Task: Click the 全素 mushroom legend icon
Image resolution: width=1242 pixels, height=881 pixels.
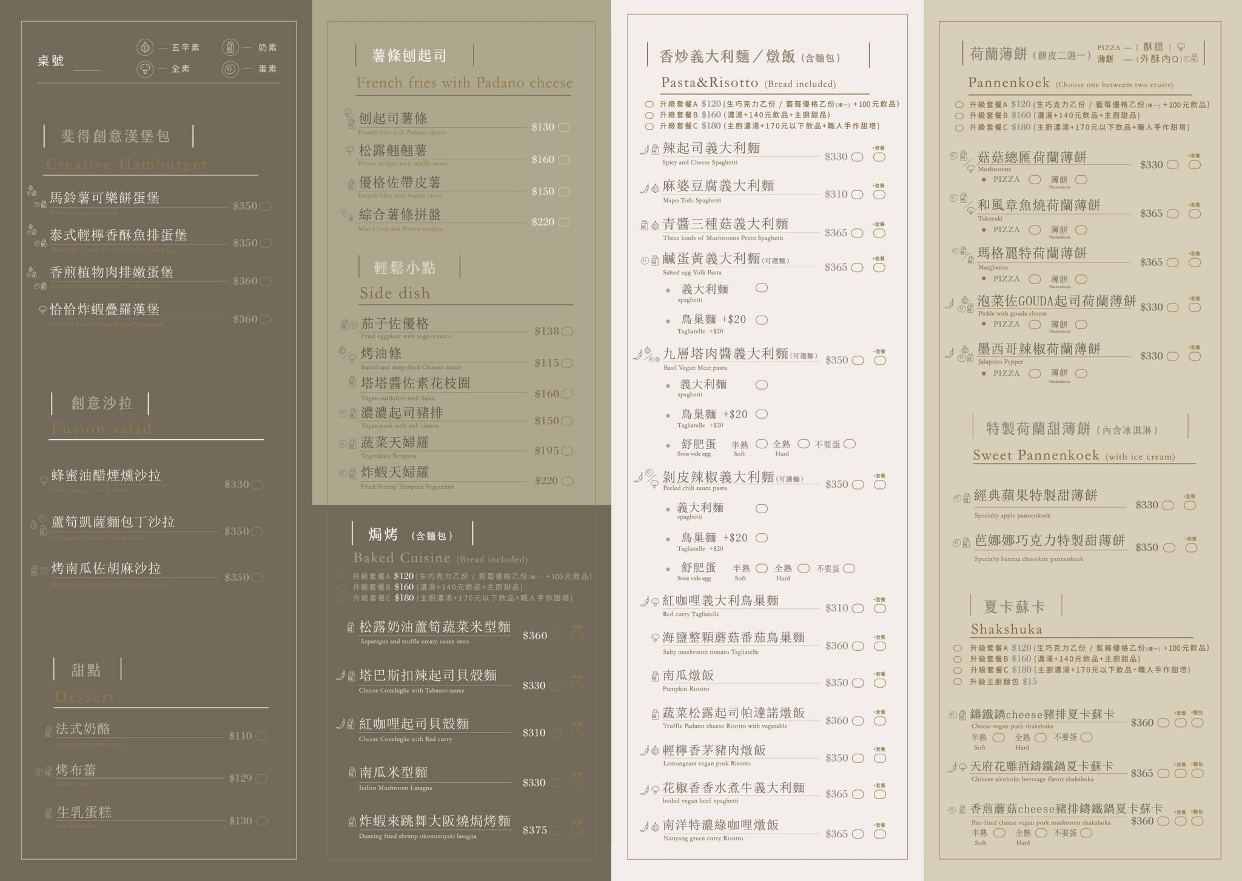Action: coord(145,68)
